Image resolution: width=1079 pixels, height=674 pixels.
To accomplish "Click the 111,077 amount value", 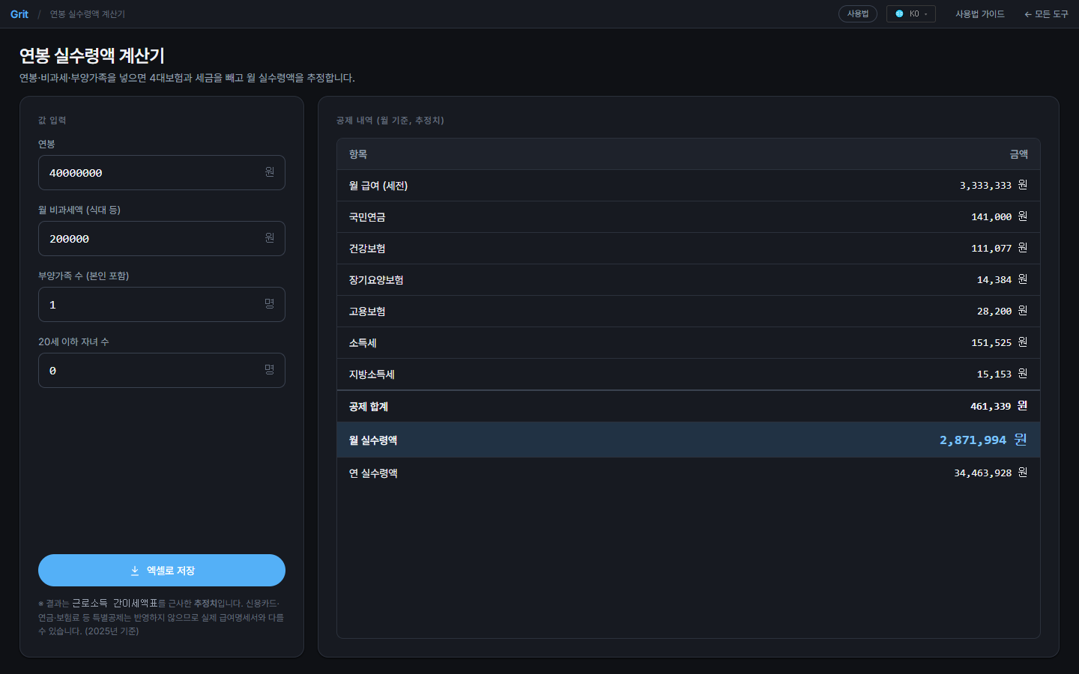I will [991, 249].
